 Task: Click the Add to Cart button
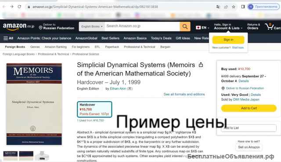tap(249, 108)
